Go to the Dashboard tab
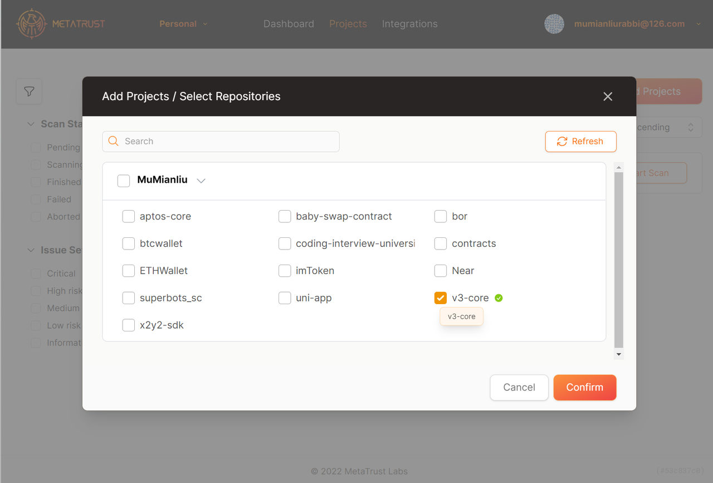 289,24
